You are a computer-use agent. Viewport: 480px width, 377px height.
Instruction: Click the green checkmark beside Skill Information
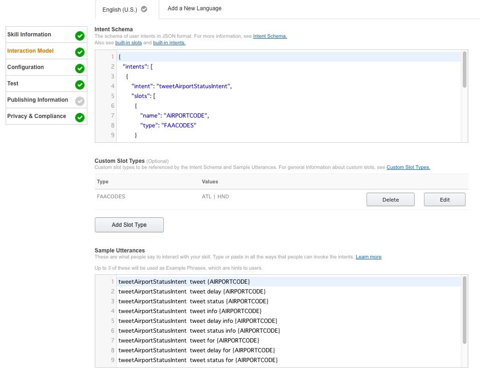(x=80, y=35)
